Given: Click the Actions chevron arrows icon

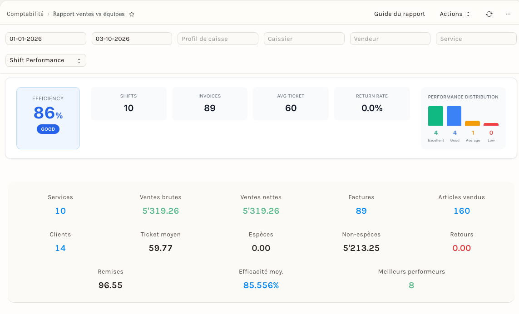Looking at the screenshot, I should (x=468, y=14).
